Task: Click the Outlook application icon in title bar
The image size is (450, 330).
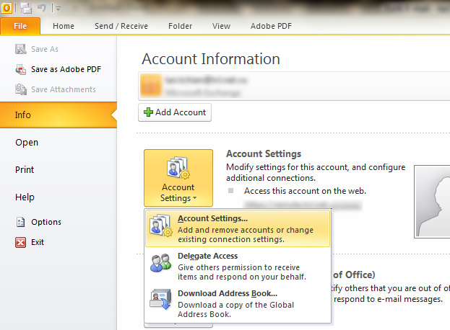Action: coord(7,7)
